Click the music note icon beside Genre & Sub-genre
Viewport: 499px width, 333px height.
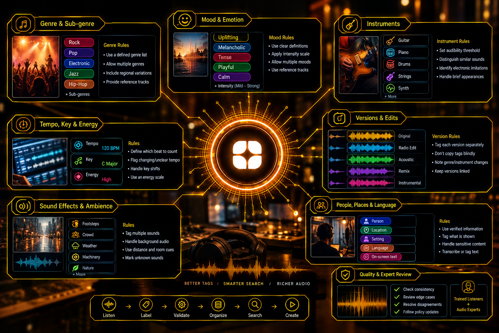pos(23,24)
